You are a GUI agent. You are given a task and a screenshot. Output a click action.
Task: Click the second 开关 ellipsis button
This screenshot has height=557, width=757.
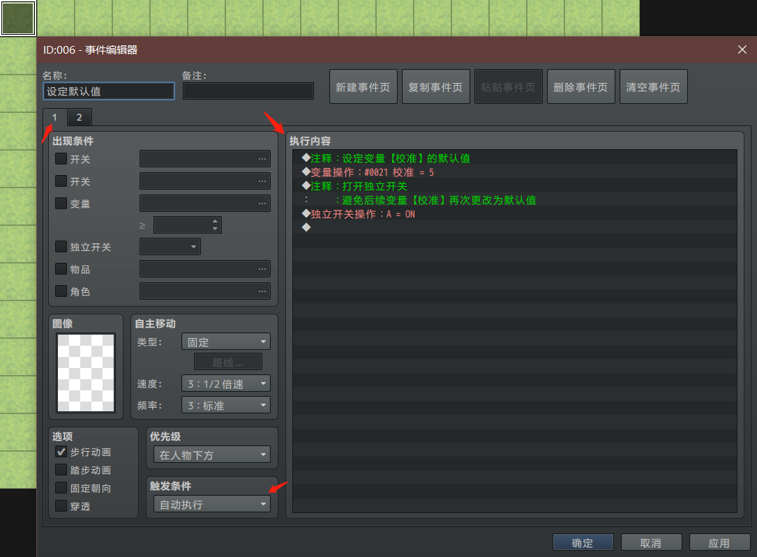[262, 181]
